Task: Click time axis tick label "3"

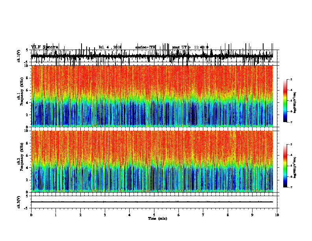Action: tap(105, 215)
